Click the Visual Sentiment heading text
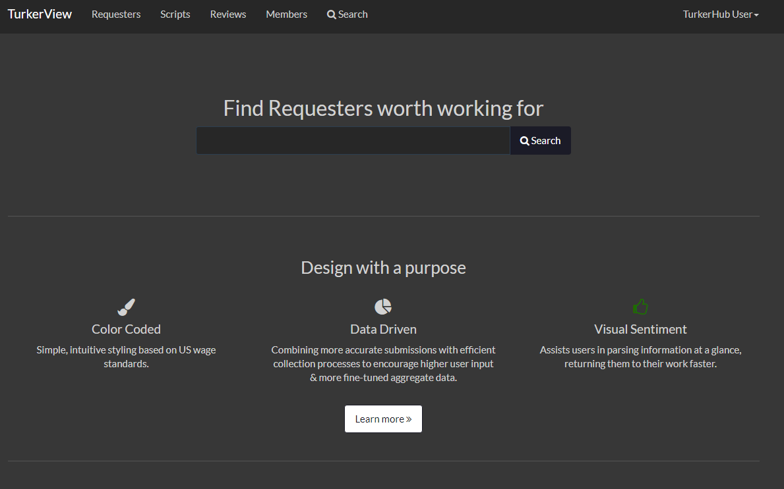Screen dimensions: 784x489 pyautogui.click(x=640, y=329)
